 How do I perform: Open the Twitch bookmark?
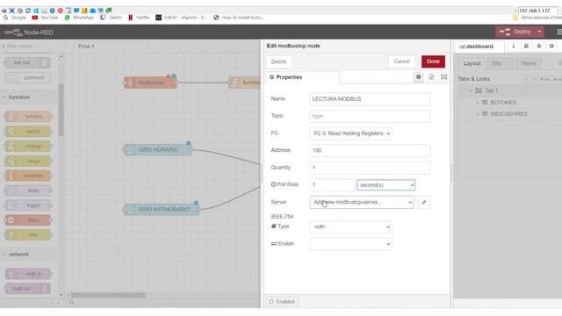[111, 18]
